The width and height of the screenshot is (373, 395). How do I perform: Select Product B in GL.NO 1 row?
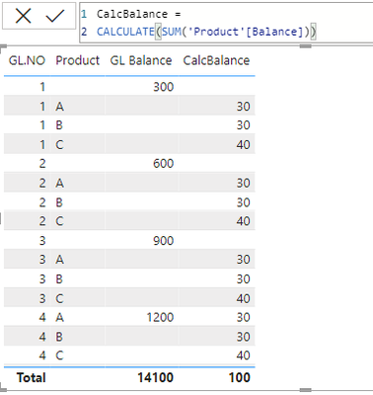coord(59,125)
